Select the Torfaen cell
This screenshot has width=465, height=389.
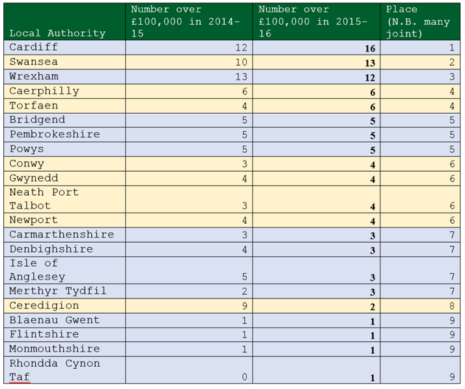click(x=34, y=105)
